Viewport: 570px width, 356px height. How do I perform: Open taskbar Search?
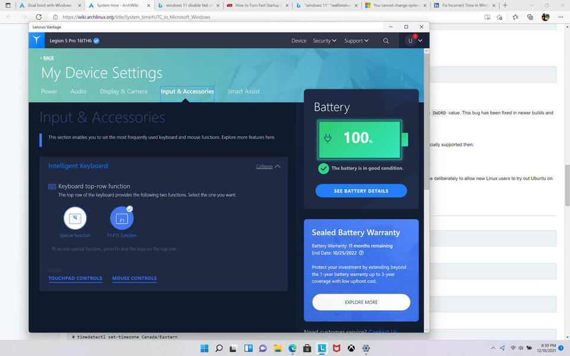(x=219, y=348)
